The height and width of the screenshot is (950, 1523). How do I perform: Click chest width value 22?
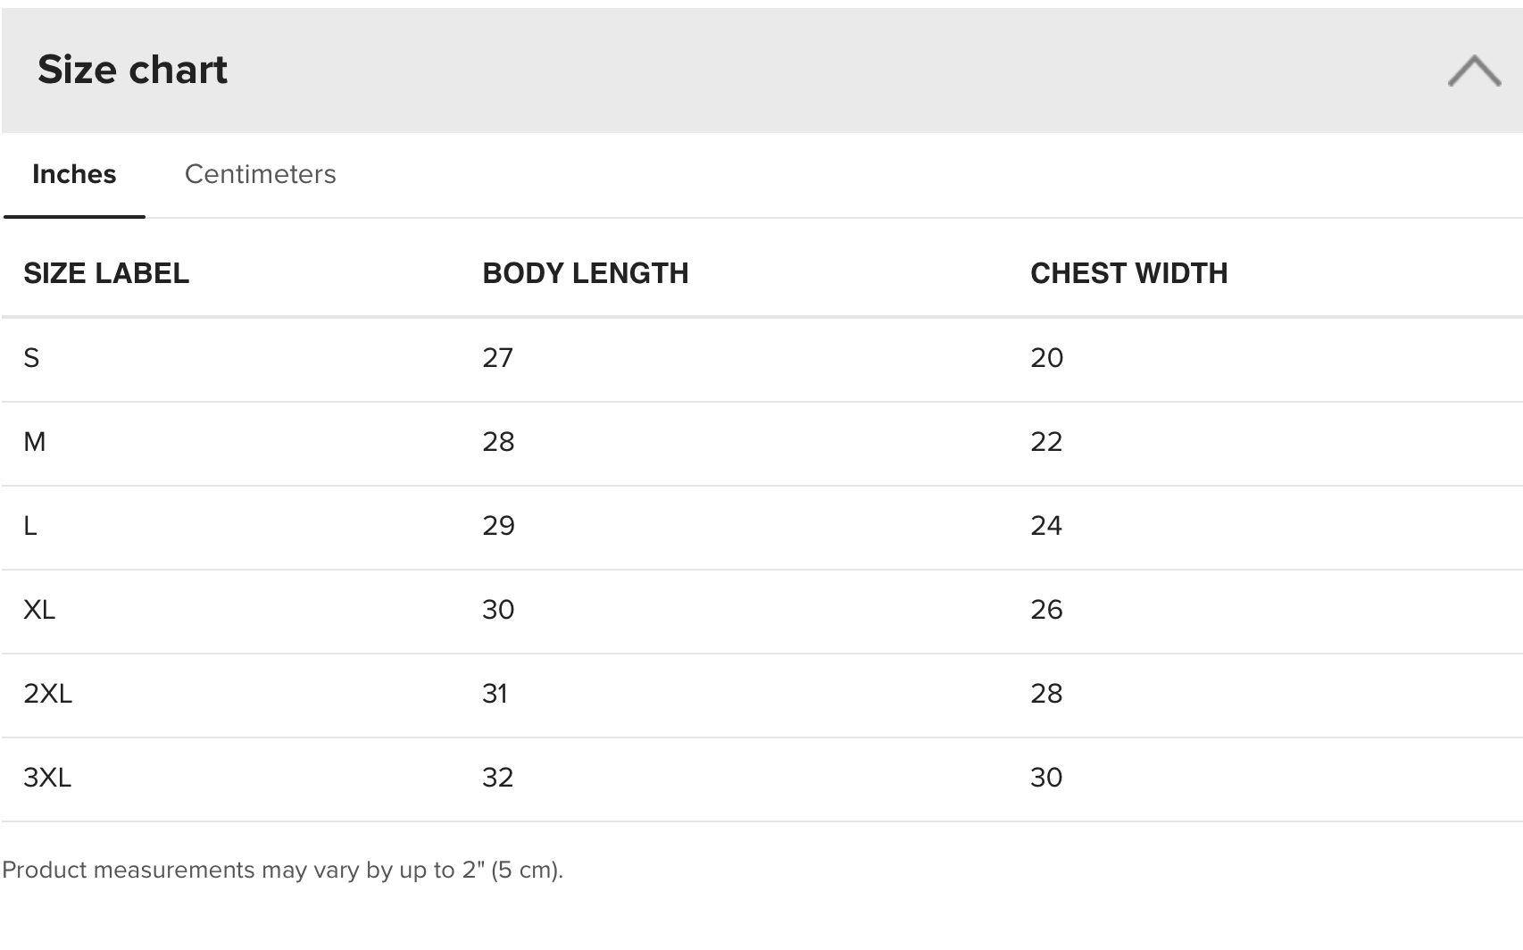tap(1046, 442)
